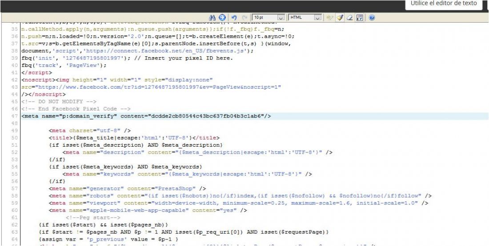Screen dimensions: 489x246
Task: Click the fbq('track', 'PageView') line
Action: coord(64,65)
